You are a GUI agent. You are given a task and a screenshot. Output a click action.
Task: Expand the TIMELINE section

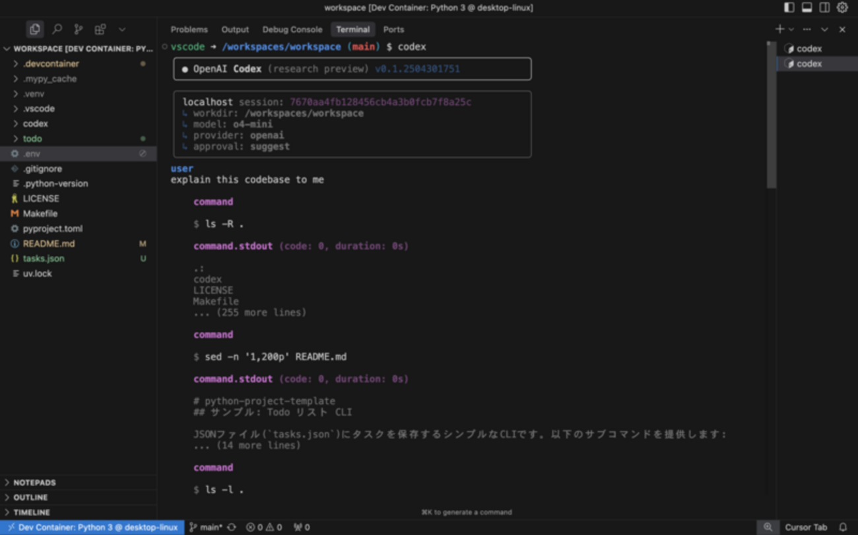coord(79,512)
